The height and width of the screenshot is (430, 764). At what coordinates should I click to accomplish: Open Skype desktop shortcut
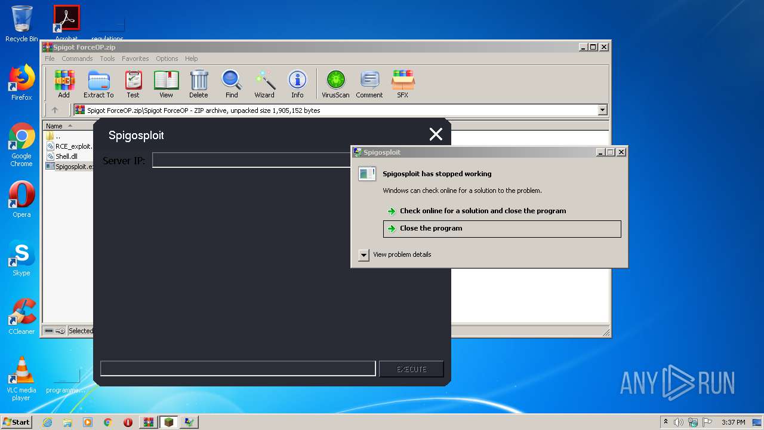point(21,259)
